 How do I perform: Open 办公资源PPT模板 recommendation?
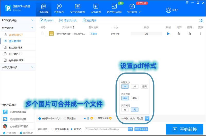pos(18,126)
